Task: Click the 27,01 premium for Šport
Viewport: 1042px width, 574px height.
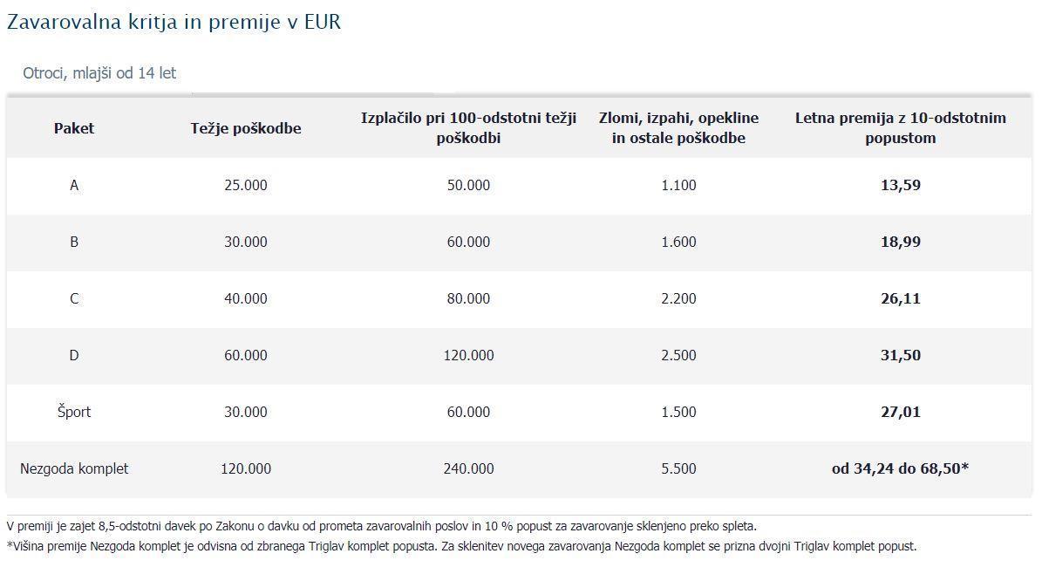Action: point(900,412)
